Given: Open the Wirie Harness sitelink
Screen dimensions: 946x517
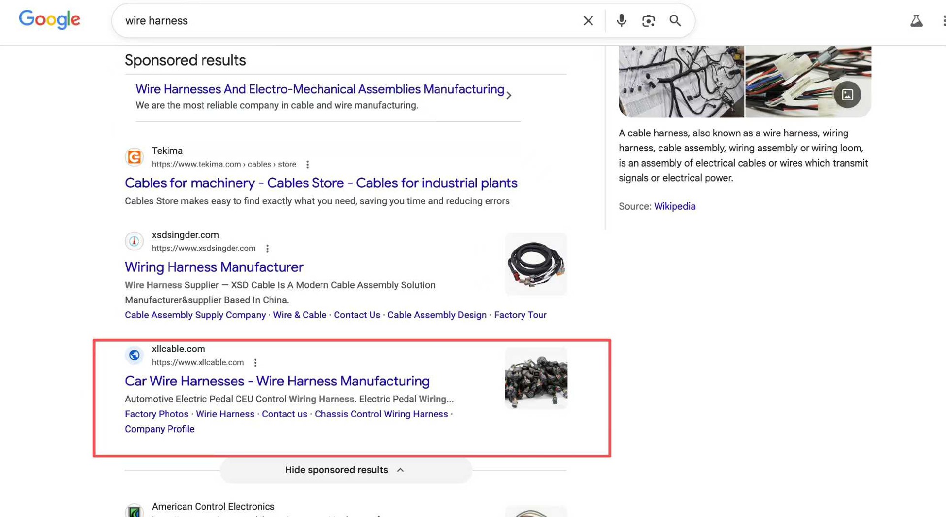Looking at the screenshot, I should (x=225, y=414).
